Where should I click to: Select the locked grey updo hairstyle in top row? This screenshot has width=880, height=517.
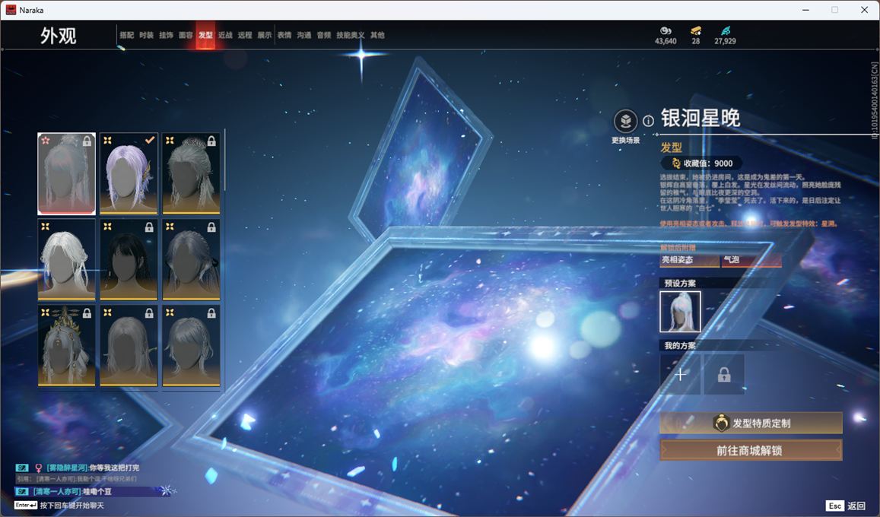(191, 173)
